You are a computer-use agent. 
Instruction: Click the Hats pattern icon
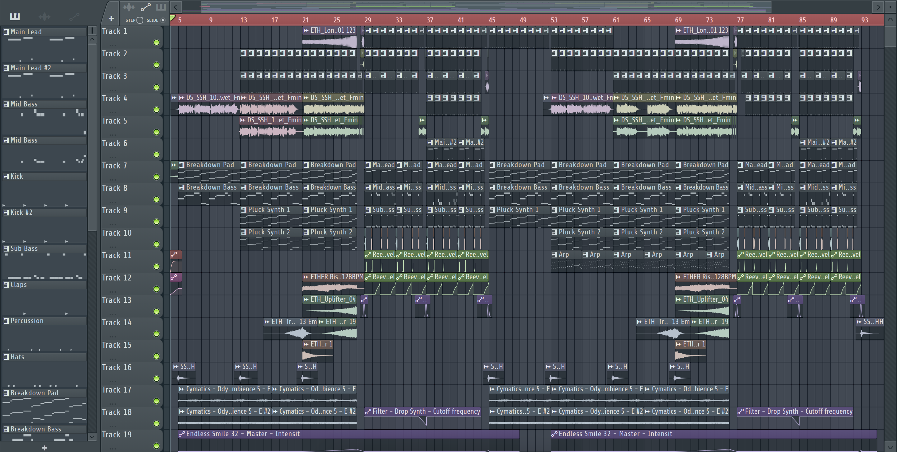(6, 357)
